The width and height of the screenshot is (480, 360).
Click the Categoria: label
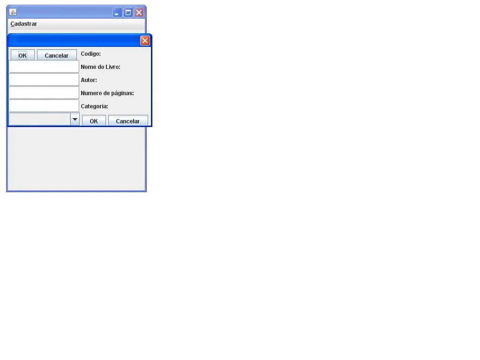(94, 106)
